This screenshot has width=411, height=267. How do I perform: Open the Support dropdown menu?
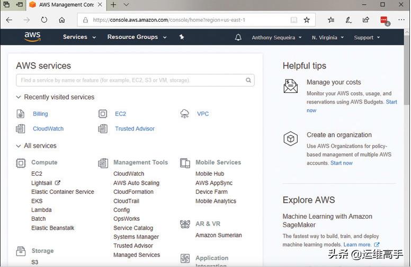[367, 38]
